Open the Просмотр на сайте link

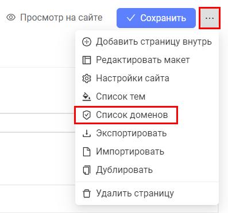(x=55, y=18)
